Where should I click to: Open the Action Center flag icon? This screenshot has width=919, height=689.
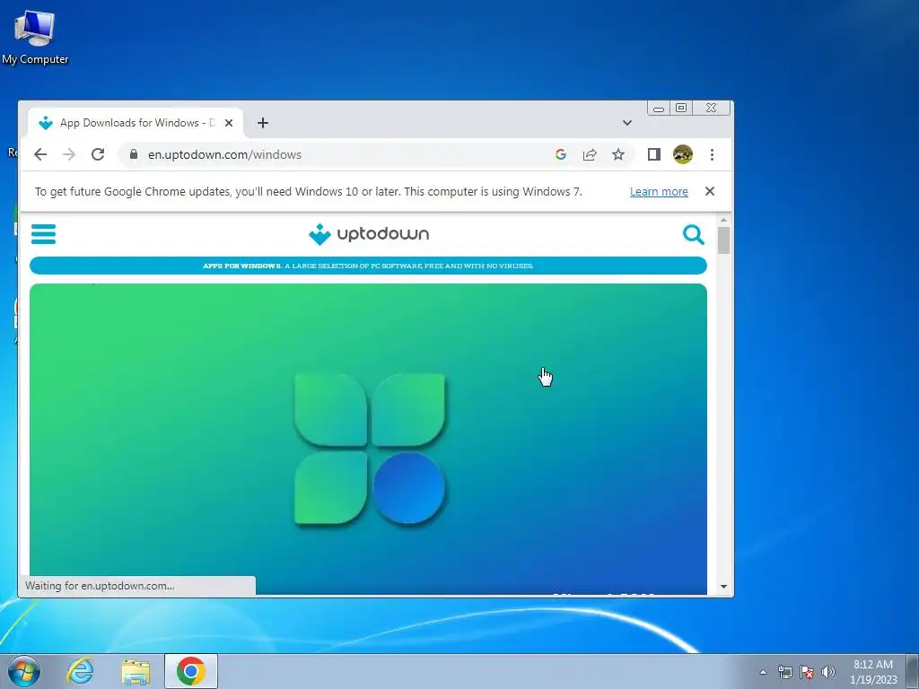coord(807,672)
